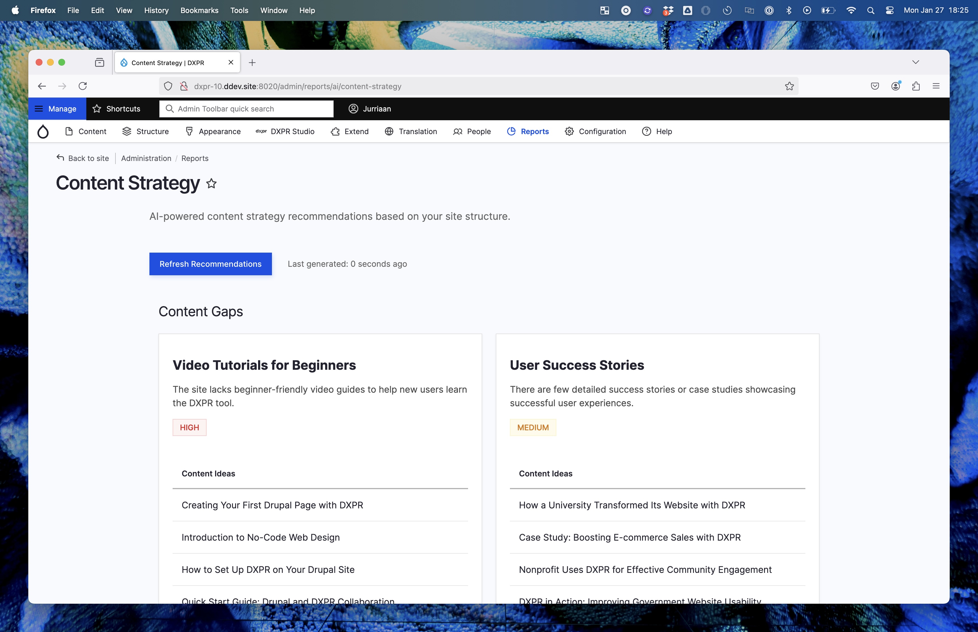The height and width of the screenshot is (632, 978).
Task: Click the Extend puzzle icon
Action: (x=335, y=131)
